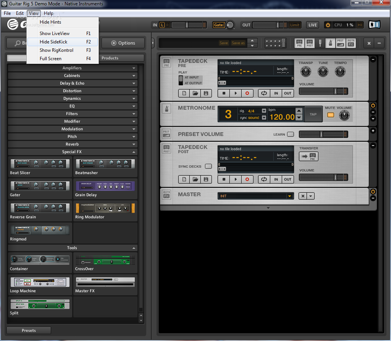Screen dimensions: 391x341
Task: Adjust the Preset Volume slider
Action: click(x=324, y=134)
